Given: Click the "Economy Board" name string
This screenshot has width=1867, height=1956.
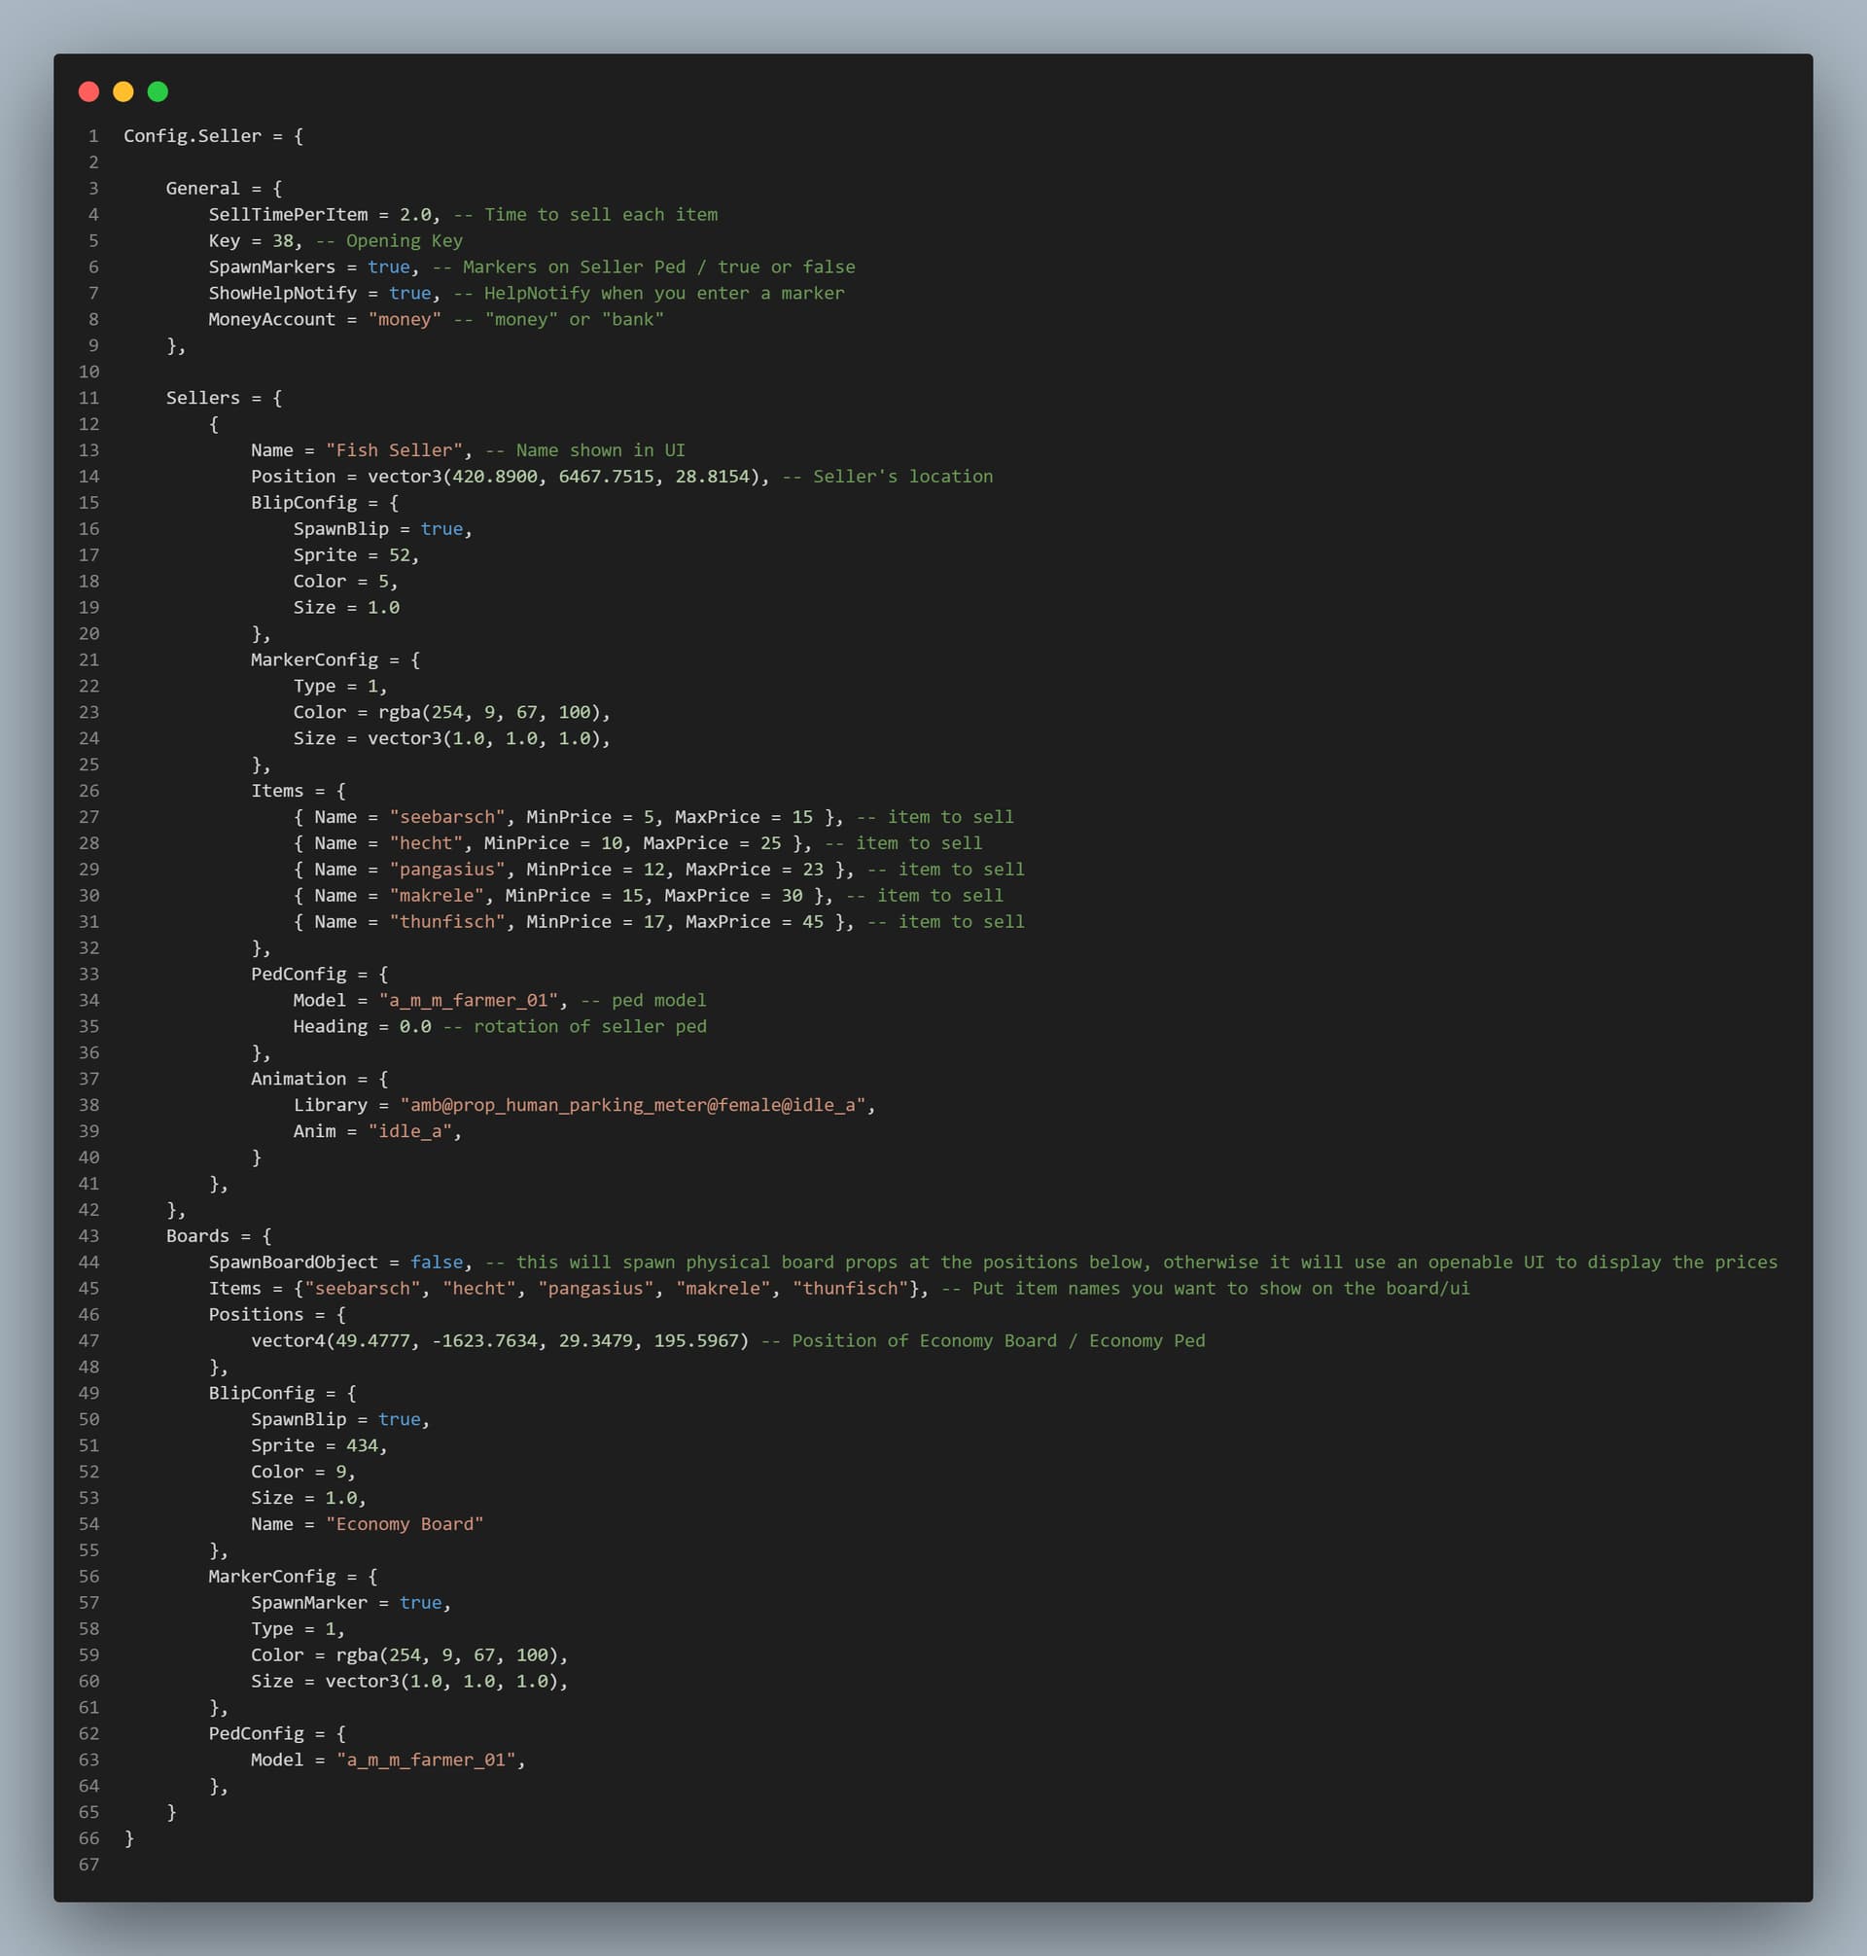Looking at the screenshot, I should pyautogui.click(x=405, y=1523).
